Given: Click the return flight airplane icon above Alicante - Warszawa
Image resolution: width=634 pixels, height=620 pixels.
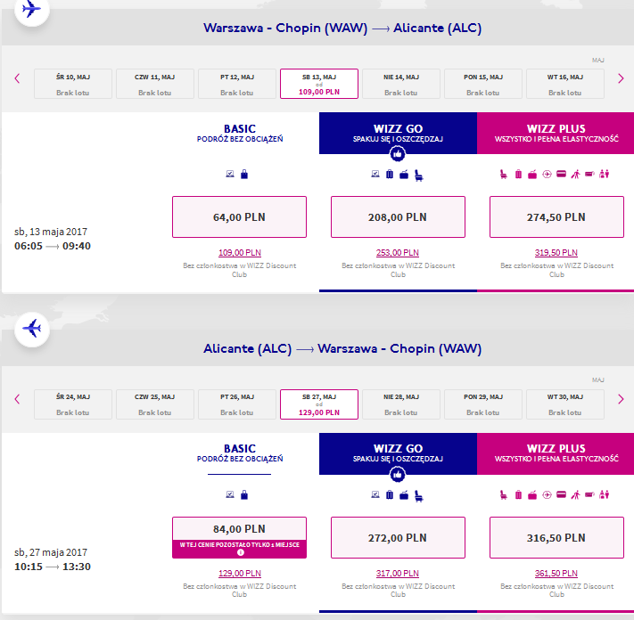Looking at the screenshot, I should [x=32, y=330].
